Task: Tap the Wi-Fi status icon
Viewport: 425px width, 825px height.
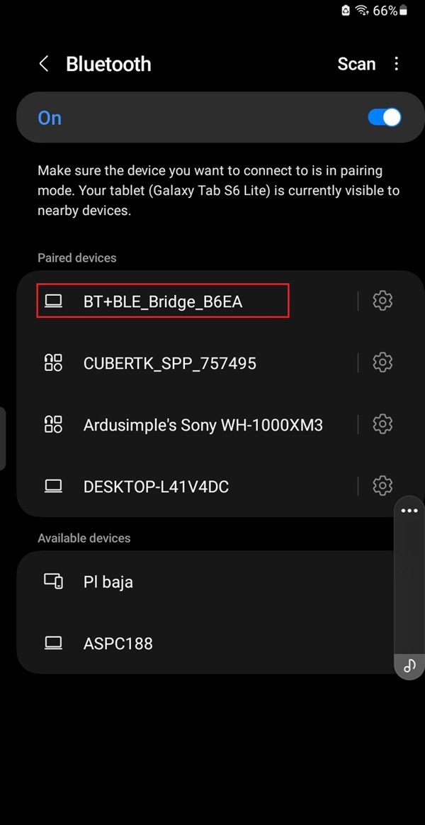Action: pos(363,11)
